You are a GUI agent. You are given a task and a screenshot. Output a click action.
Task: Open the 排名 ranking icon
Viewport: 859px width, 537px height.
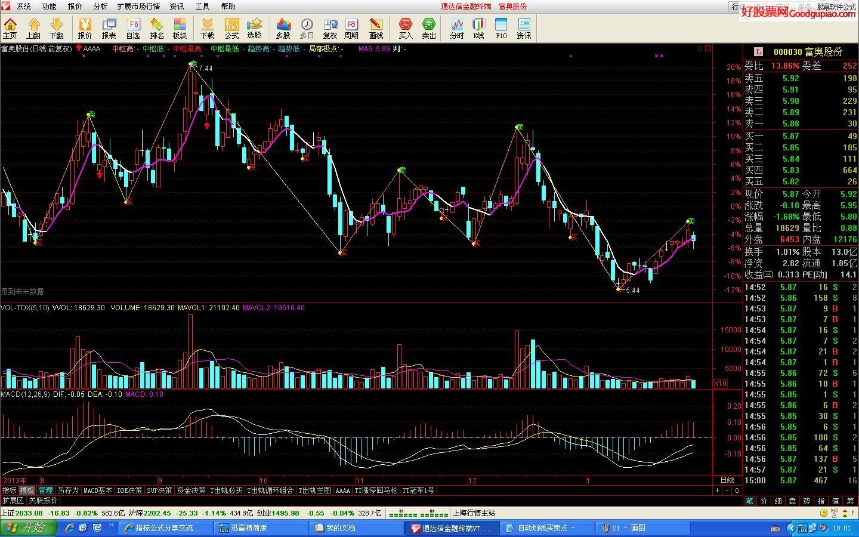click(157, 28)
